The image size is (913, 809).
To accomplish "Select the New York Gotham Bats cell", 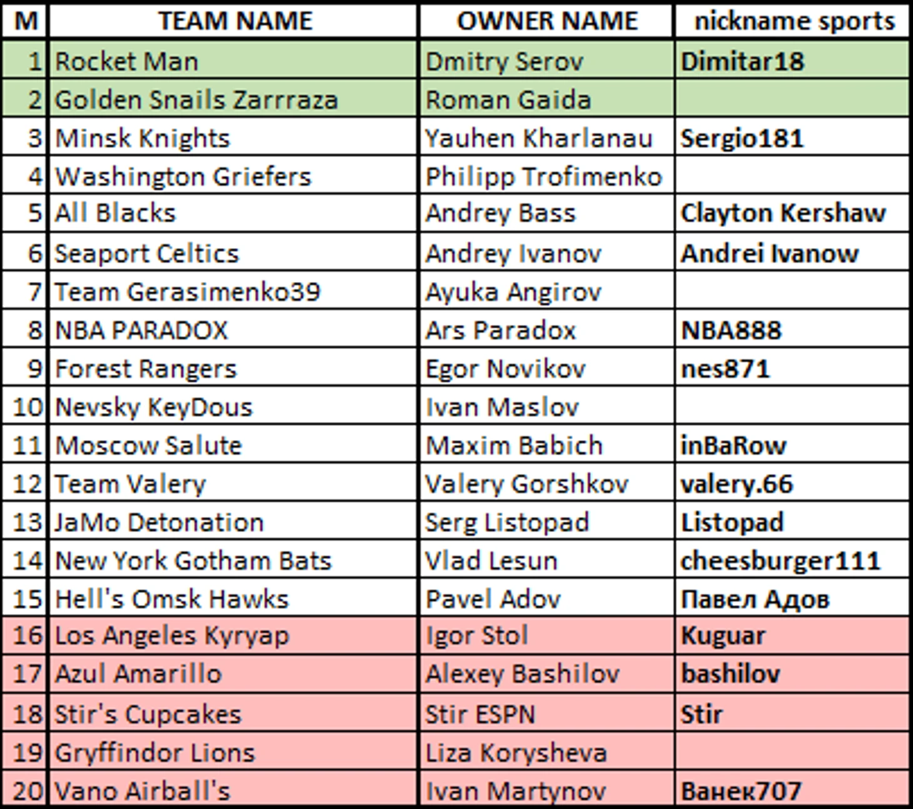I will (233, 560).
